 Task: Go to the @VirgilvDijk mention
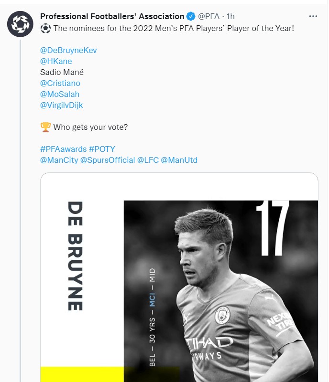click(x=62, y=105)
